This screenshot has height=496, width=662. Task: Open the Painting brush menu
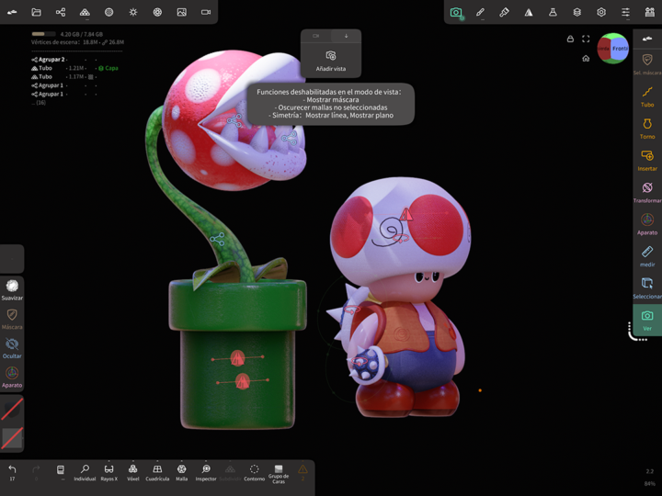tap(504, 12)
